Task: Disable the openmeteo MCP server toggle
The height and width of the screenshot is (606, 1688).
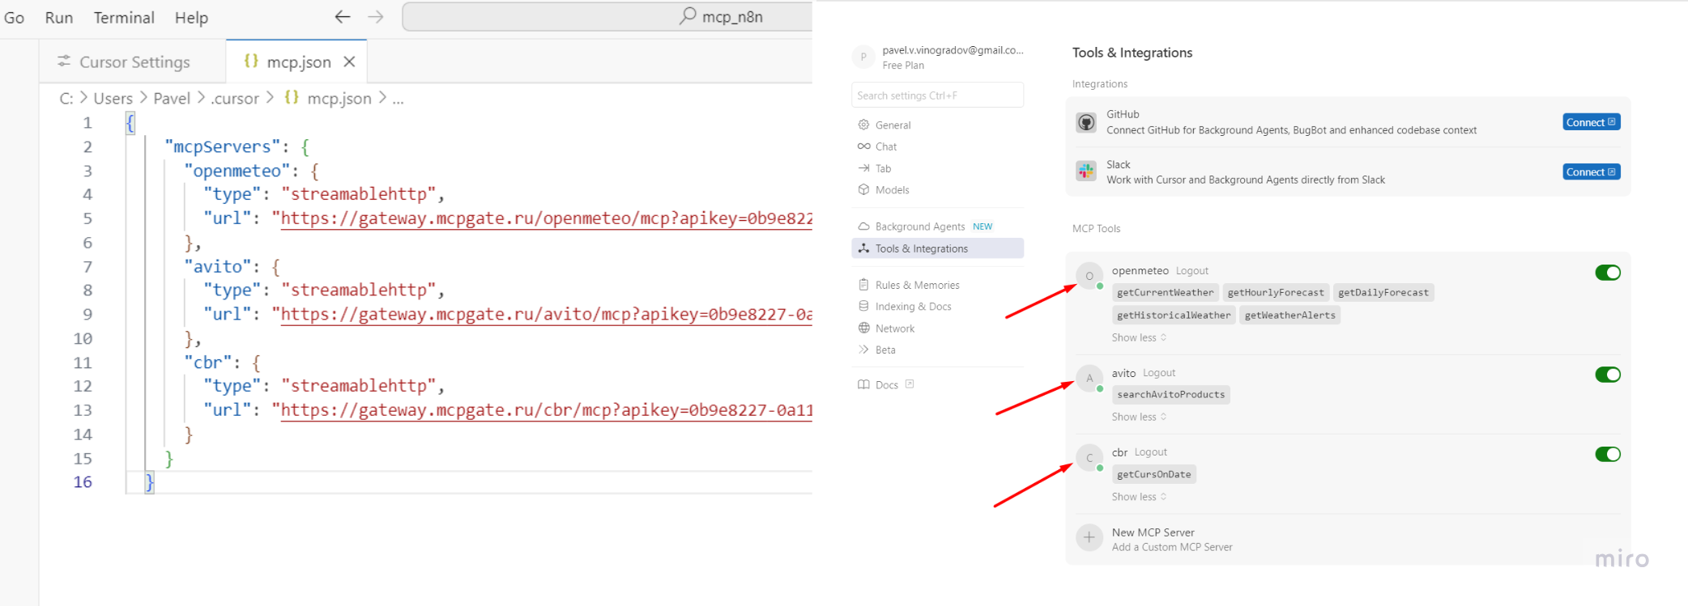Action: point(1608,273)
